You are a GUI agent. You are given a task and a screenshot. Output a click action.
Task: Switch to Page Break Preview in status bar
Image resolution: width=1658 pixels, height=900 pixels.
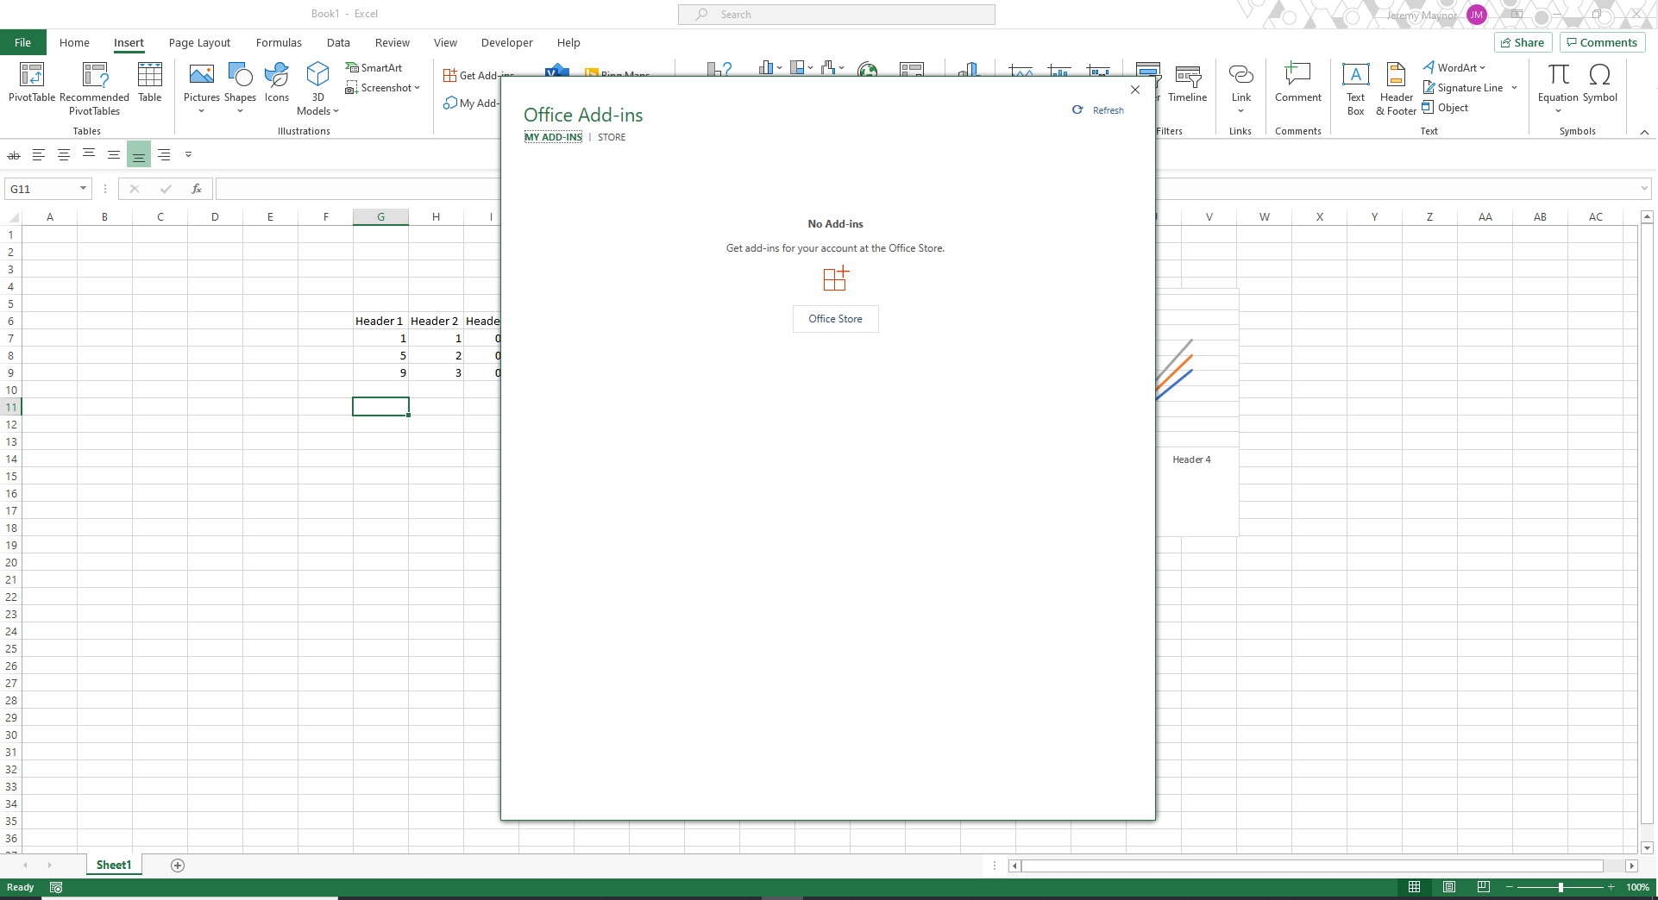click(x=1484, y=887)
